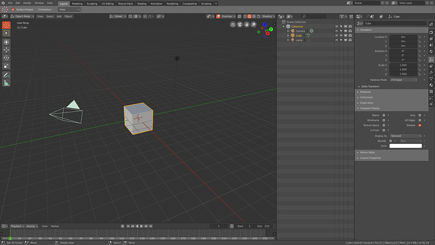Jump to the timeline start frame

128,226
